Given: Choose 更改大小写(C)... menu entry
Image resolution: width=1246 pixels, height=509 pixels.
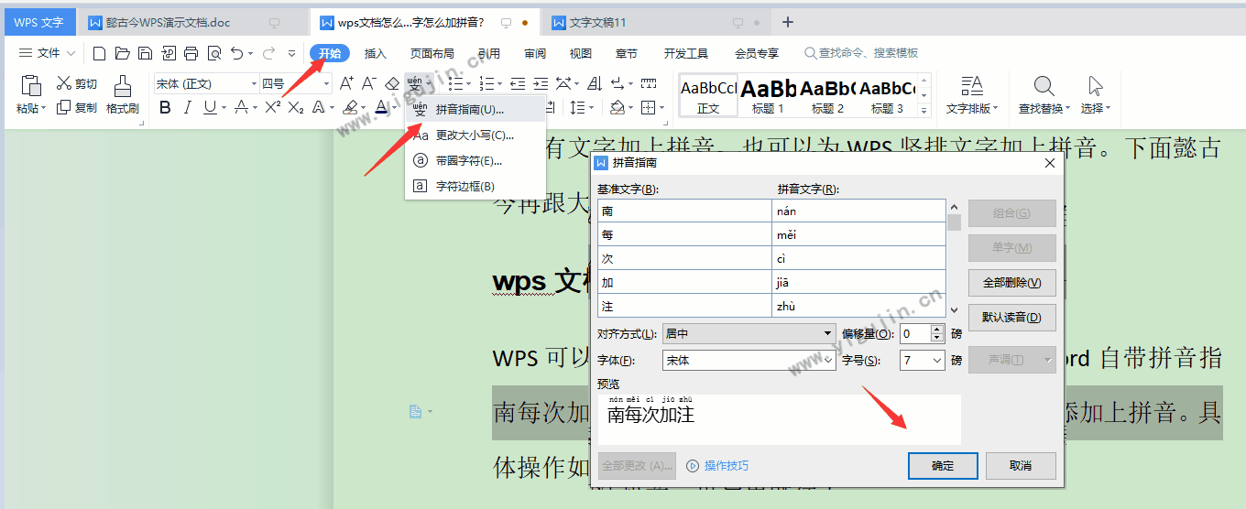Looking at the screenshot, I should (475, 135).
